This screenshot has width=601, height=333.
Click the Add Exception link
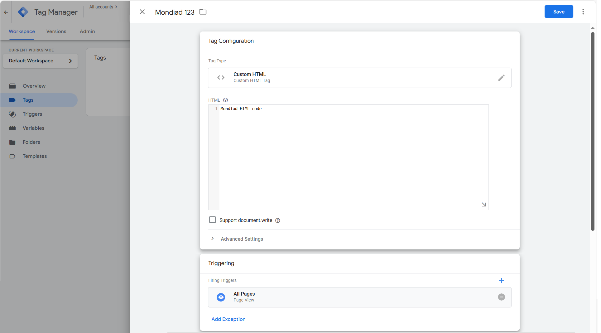(x=228, y=319)
